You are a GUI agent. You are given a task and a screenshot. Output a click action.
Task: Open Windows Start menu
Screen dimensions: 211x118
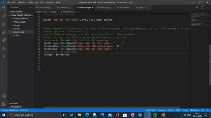(4, 115)
